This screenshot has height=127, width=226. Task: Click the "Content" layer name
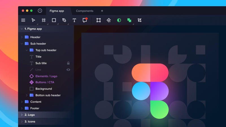coord(36,102)
